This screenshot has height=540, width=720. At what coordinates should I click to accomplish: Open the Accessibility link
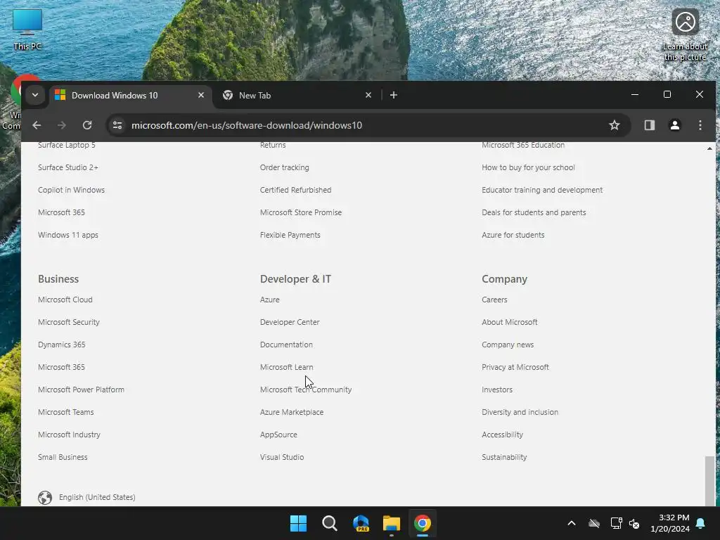click(x=502, y=435)
